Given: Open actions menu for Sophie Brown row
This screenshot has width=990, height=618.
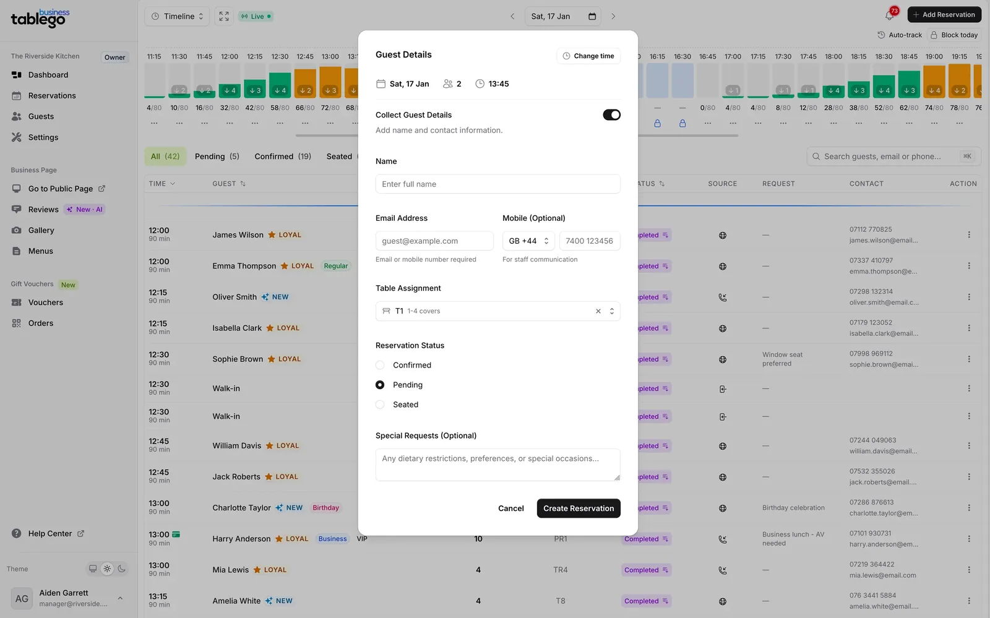Looking at the screenshot, I should [x=969, y=359].
